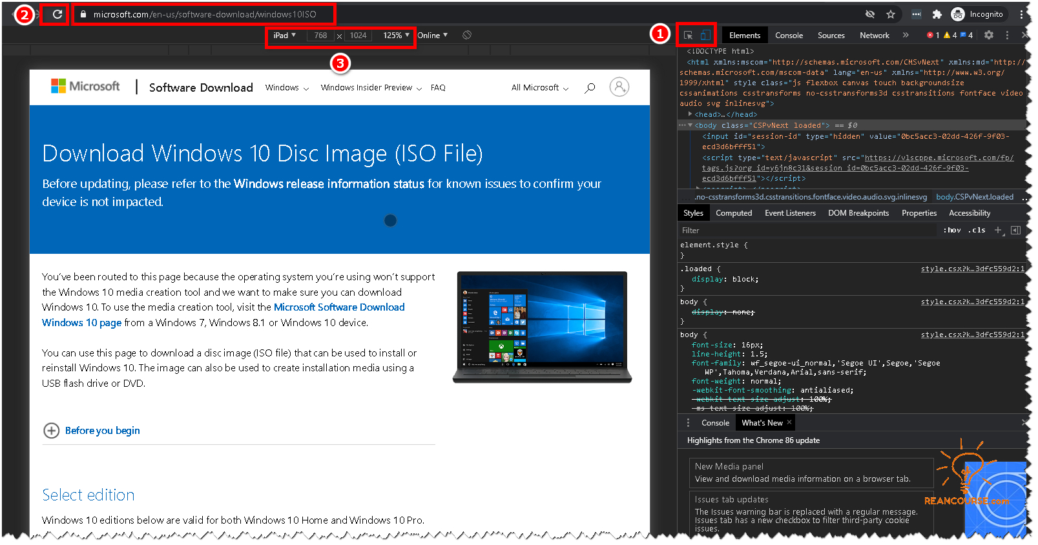Click the laptop product image
1038x545 pixels.
coord(543,327)
